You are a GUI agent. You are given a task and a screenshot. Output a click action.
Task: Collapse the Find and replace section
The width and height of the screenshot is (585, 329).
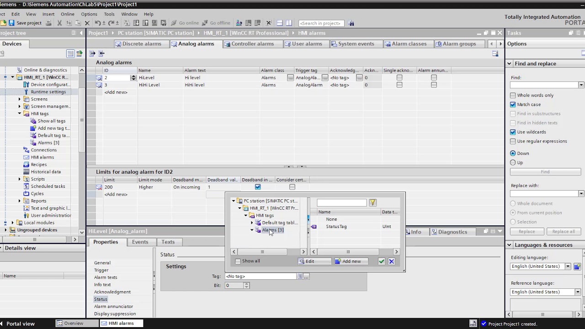point(509,64)
